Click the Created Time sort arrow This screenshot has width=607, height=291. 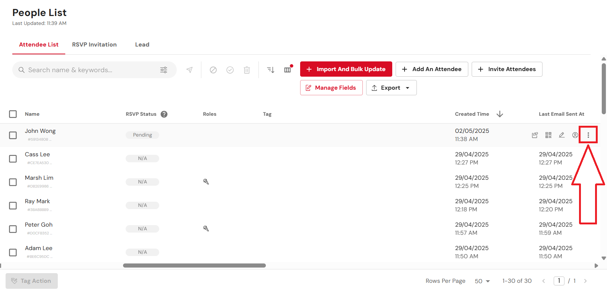point(500,114)
